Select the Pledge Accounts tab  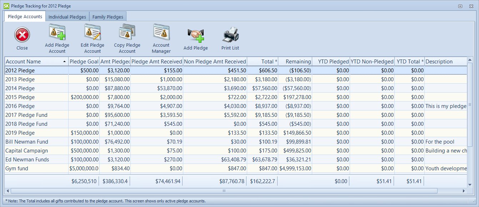pyautogui.click(x=25, y=16)
